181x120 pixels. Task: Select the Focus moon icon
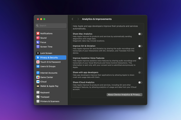point(38,42)
